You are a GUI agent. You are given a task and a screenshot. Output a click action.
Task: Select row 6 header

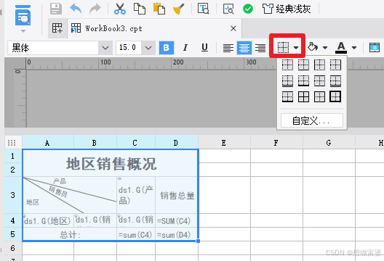point(13,248)
